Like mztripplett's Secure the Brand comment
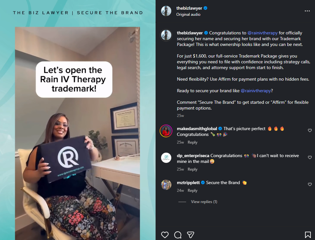 [310, 184]
